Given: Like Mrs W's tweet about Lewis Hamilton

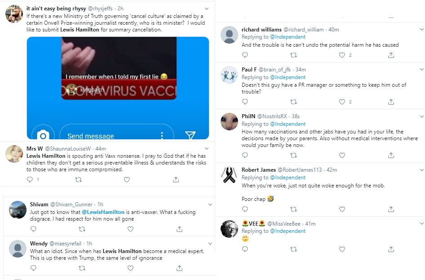Looking at the screenshot, I should [127, 179].
